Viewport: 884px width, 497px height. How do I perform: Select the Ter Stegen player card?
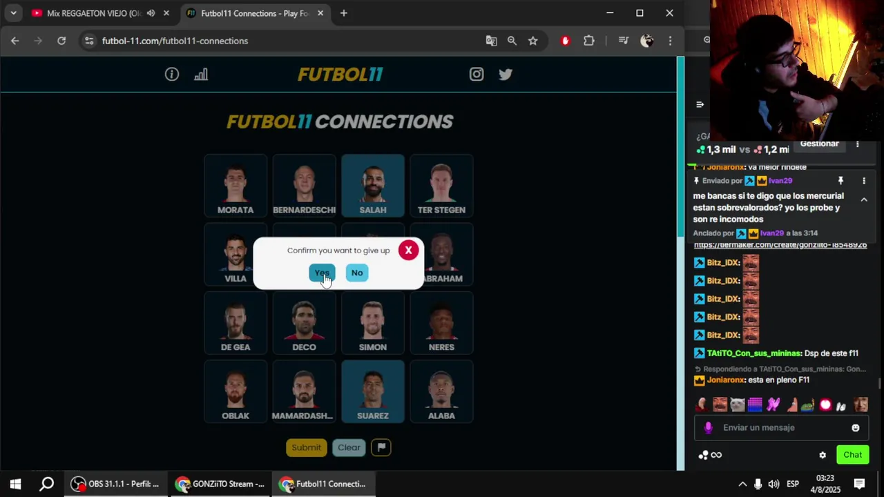[441, 186]
